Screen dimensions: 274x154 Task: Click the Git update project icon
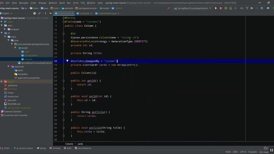(x=247, y=8)
